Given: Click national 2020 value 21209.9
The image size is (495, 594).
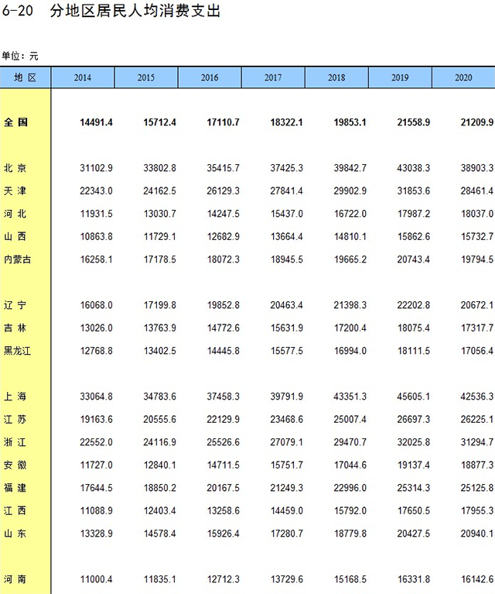Looking at the screenshot, I should click(x=477, y=122).
